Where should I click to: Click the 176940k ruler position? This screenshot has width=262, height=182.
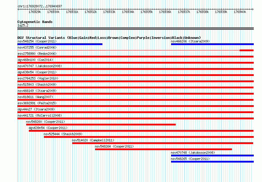pyautogui.click(x=240, y=12)
